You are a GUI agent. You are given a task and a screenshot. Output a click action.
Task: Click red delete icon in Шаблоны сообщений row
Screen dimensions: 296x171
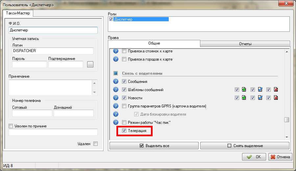(x=276, y=90)
